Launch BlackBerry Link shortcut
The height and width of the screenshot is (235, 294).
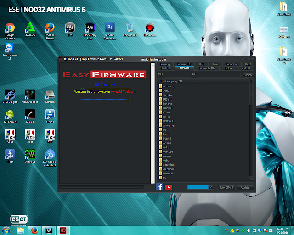90,31
